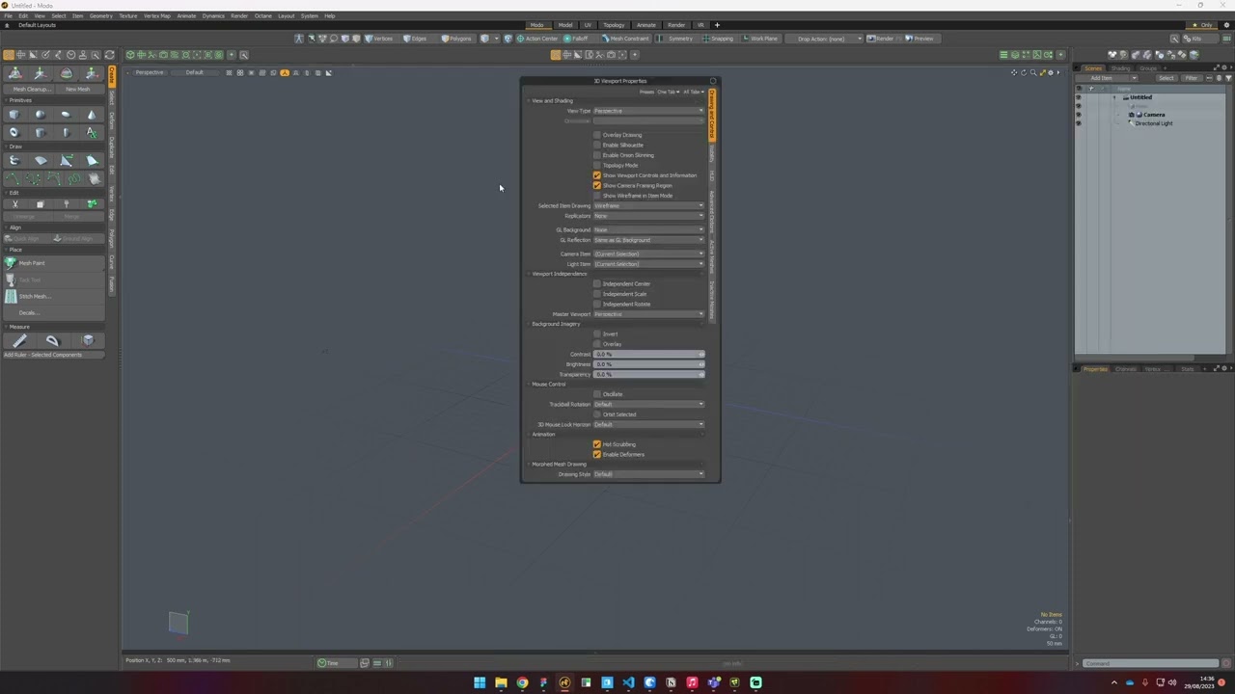The height and width of the screenshot is (694, 1235).
Task: Enable Overlay Drawing checkbox
Action: click(x=596, y=135)
